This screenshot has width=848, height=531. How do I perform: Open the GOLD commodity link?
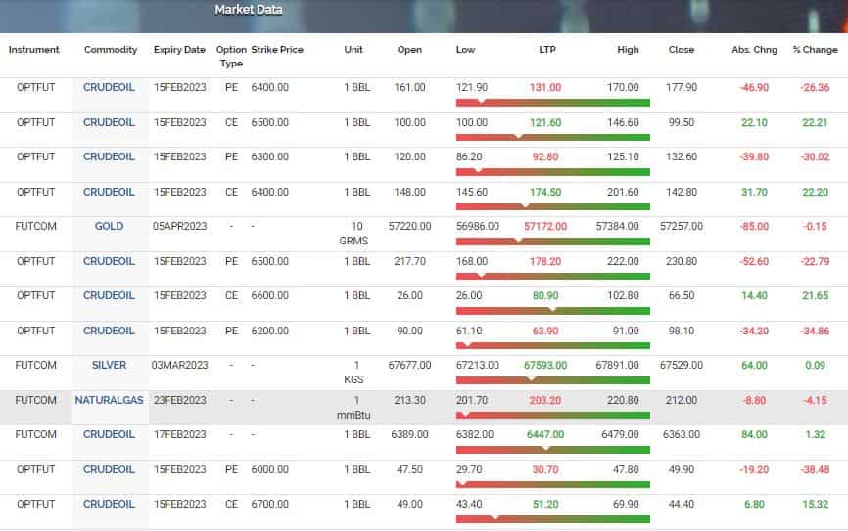pyautogui.click(x=109, y=226)
